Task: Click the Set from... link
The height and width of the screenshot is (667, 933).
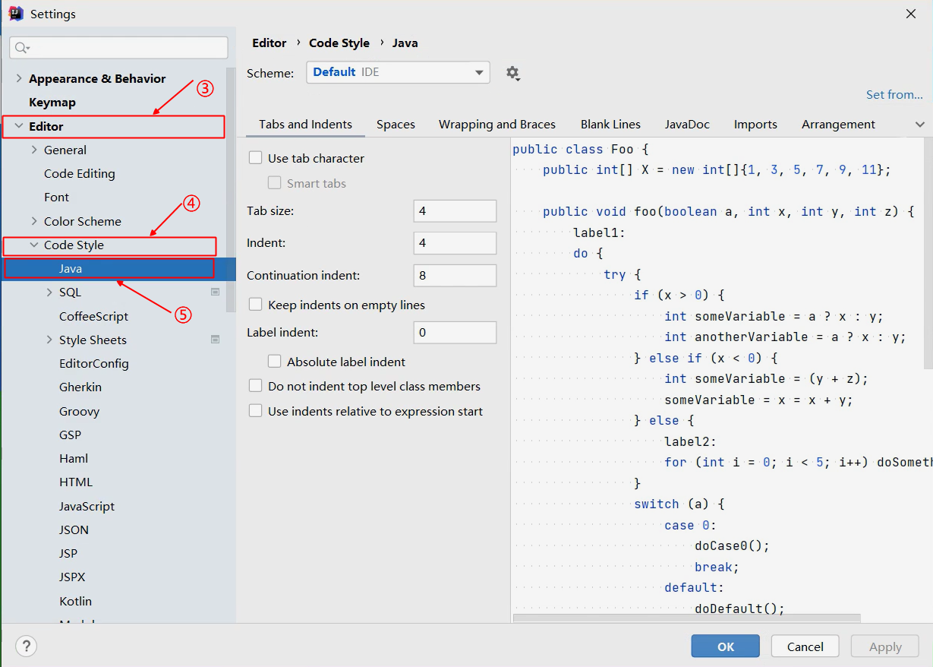Action: (894, 95)
